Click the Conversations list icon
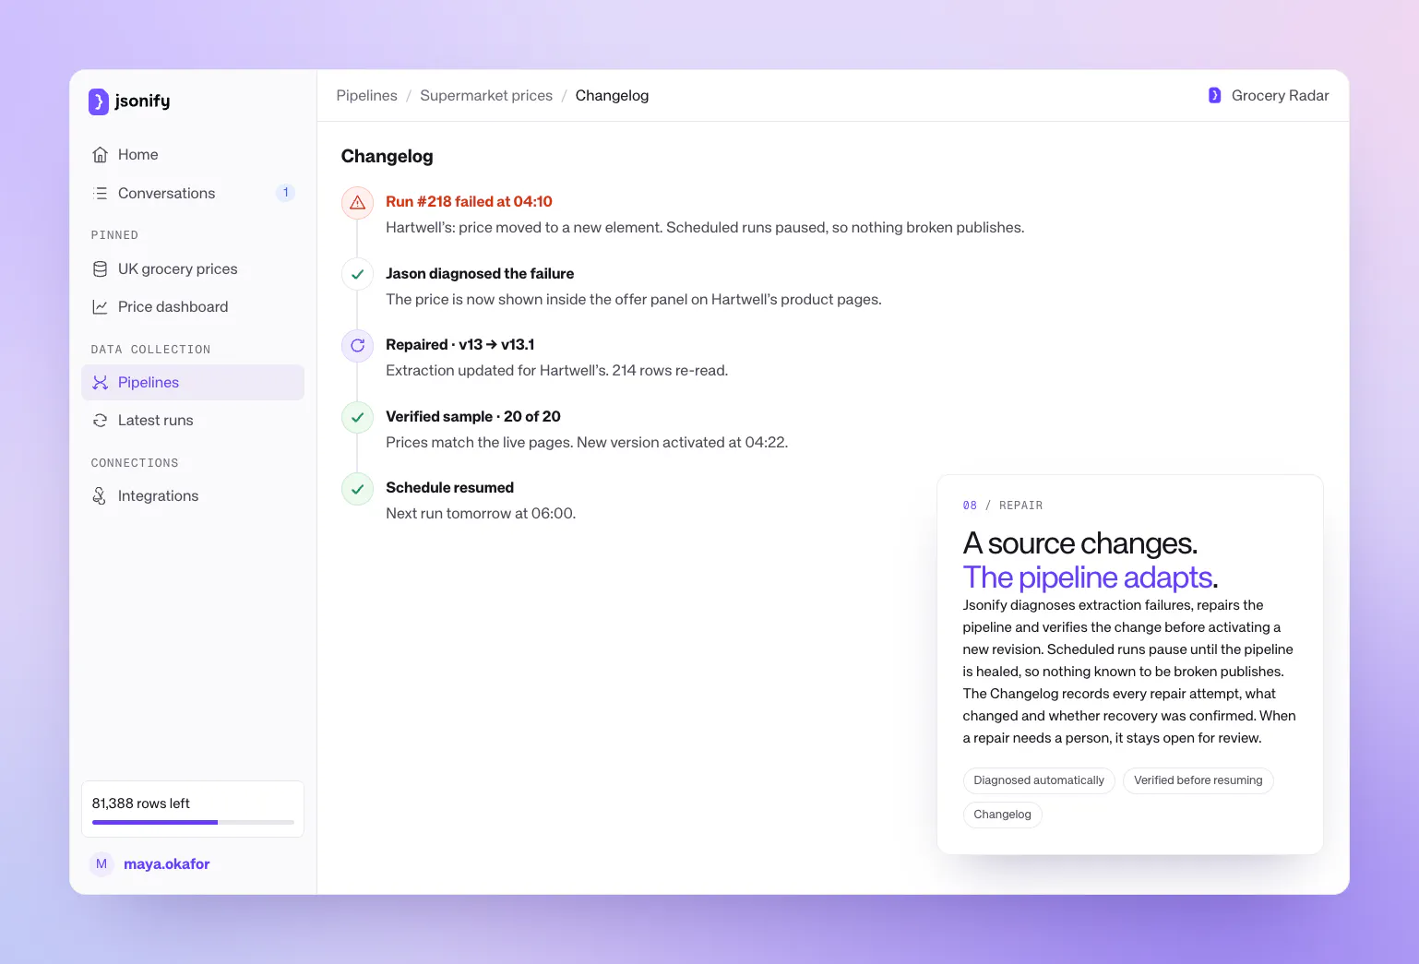1419x964 pixels. click(101, 193)
